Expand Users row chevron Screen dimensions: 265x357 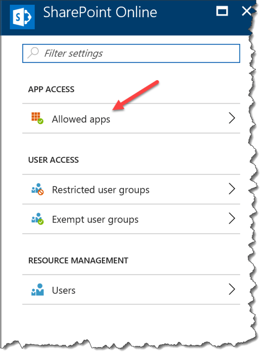click(232, 289)
